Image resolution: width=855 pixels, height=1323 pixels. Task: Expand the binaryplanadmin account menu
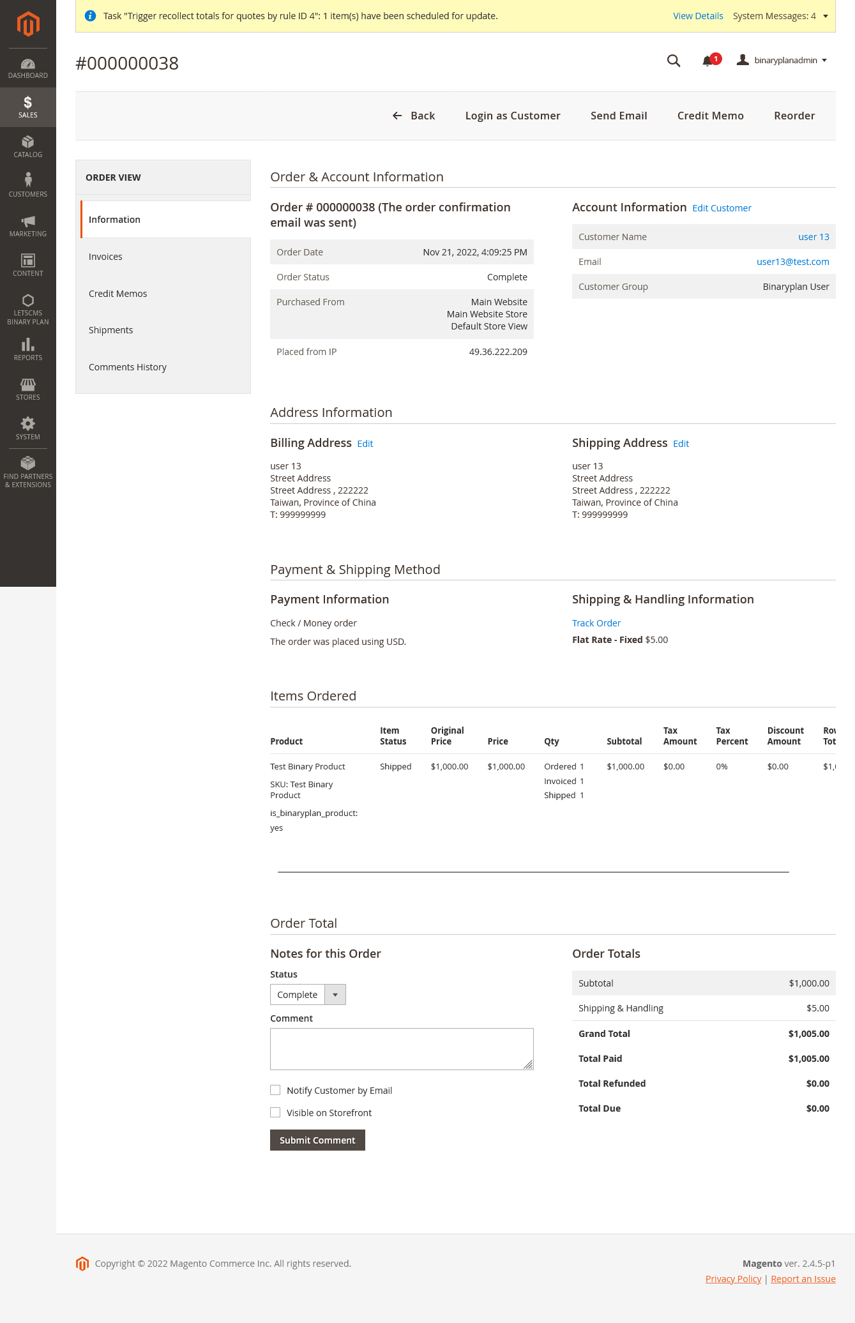coord(782,60)
